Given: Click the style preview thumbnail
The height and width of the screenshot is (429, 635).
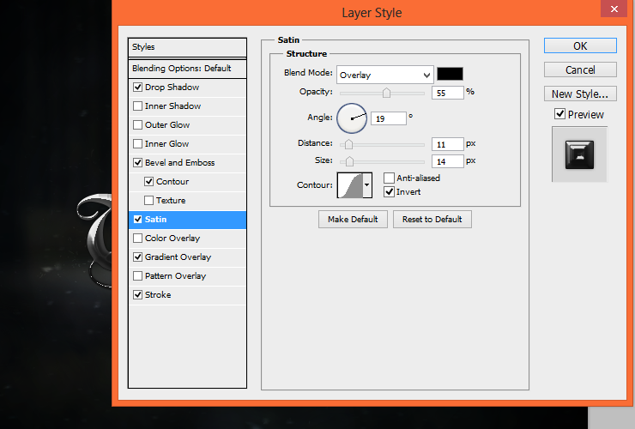Looking at the screenshot, I should pyautogui.click(x=579, y=154).
